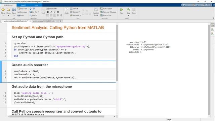
Task: Click Run and Advance
Action: click(x=108, y=12)
